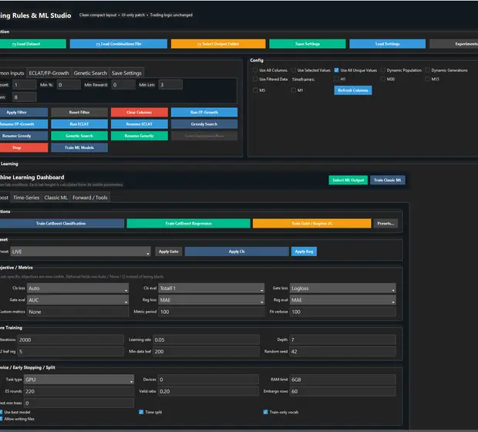Click the orange Train Gate / Regime button

[312, 224]
